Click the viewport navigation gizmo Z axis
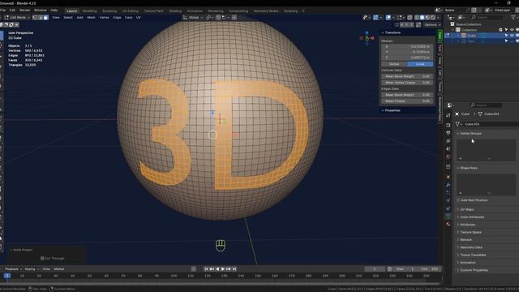This screenshot has height=292, width=519. tap(367, 32)
